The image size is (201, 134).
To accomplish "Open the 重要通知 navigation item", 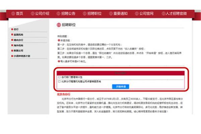I will point(118,13).
